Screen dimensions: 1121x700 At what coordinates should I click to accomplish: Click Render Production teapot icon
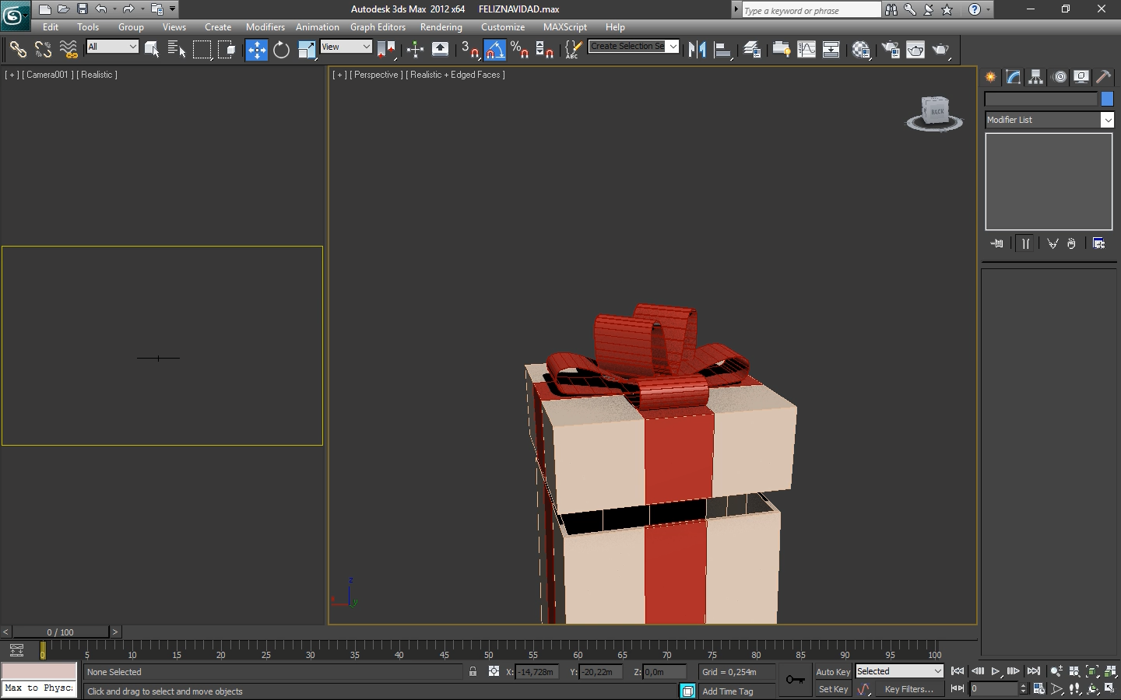pyautogui.click(x=941, y=50)
